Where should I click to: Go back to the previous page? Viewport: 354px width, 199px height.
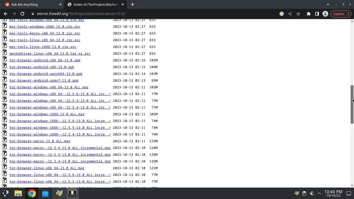pos(6,14)
